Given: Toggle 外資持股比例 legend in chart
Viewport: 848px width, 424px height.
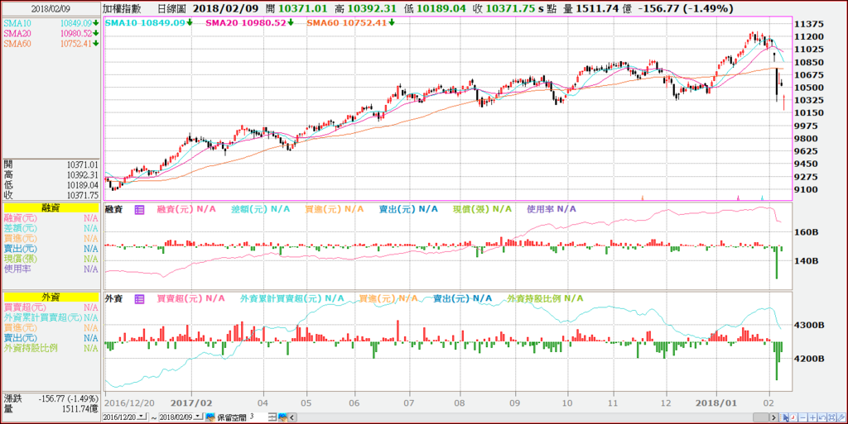Looking at the screenshot, I should click(x=545, y=298).
